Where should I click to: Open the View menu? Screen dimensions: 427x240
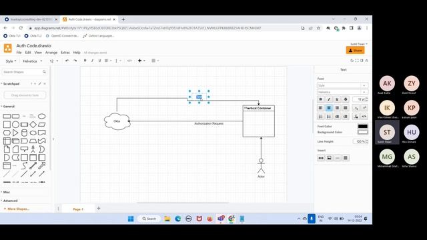pyautogui.click(x=38, y=53)
